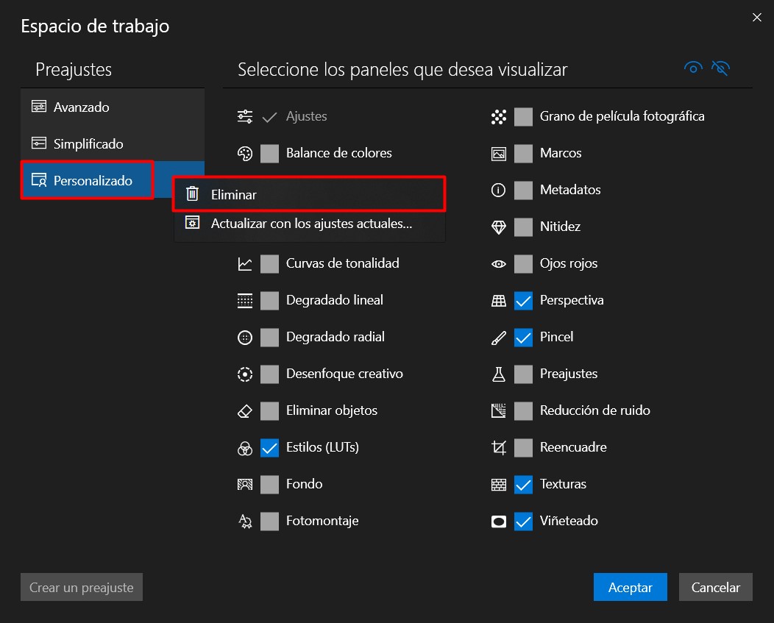Screen dimensions: 774x623
Task: Click the Texturas brick icon
Action: [499, 484]
